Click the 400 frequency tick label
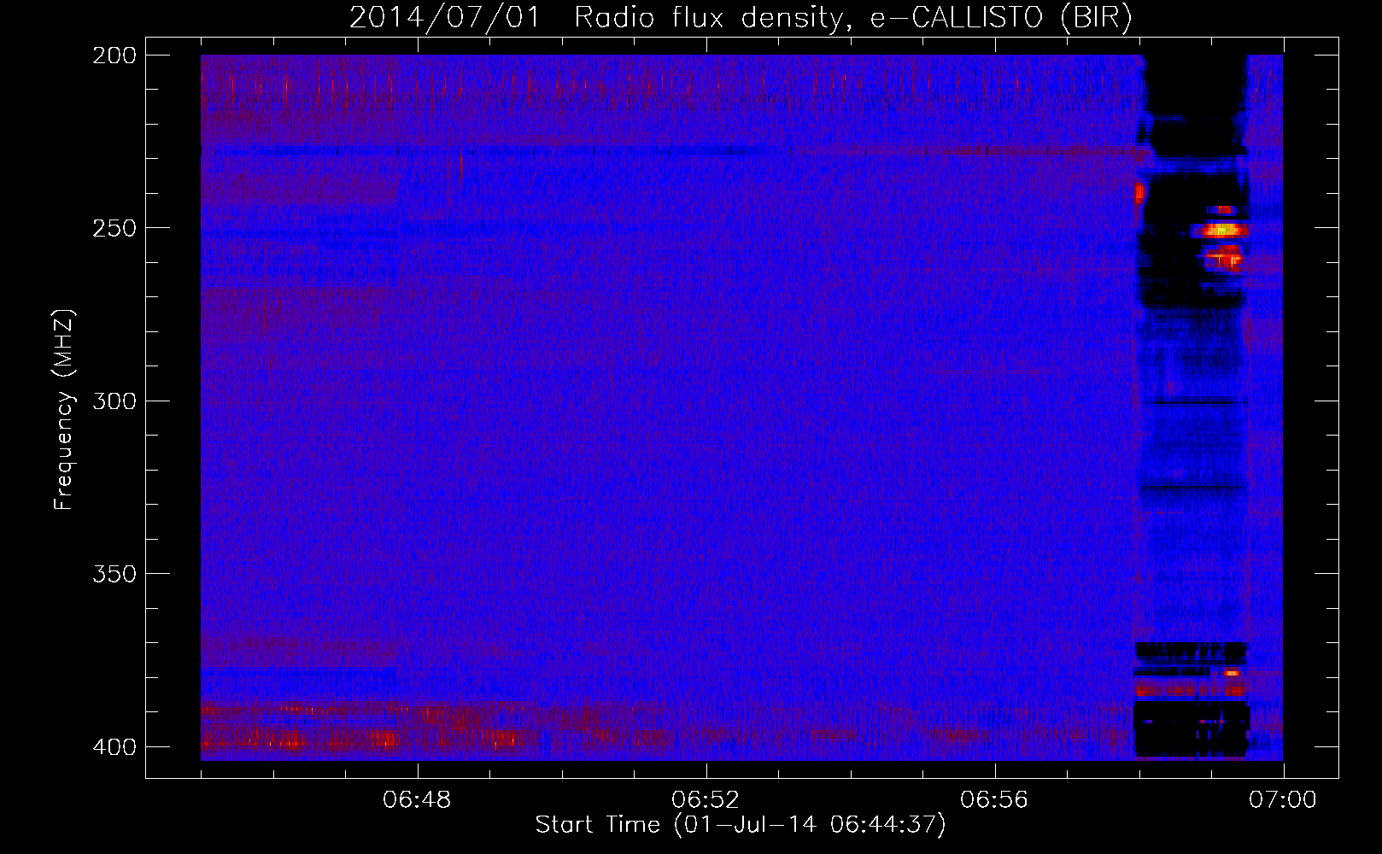 click(x=114, y=746)
